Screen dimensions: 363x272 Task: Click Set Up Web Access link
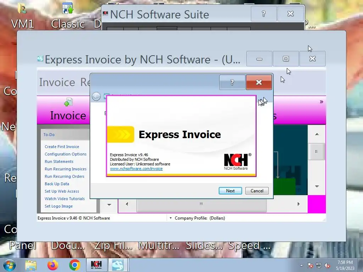62,191
